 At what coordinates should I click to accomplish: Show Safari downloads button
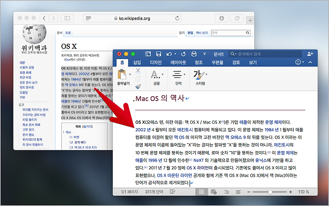click(222, 18)
